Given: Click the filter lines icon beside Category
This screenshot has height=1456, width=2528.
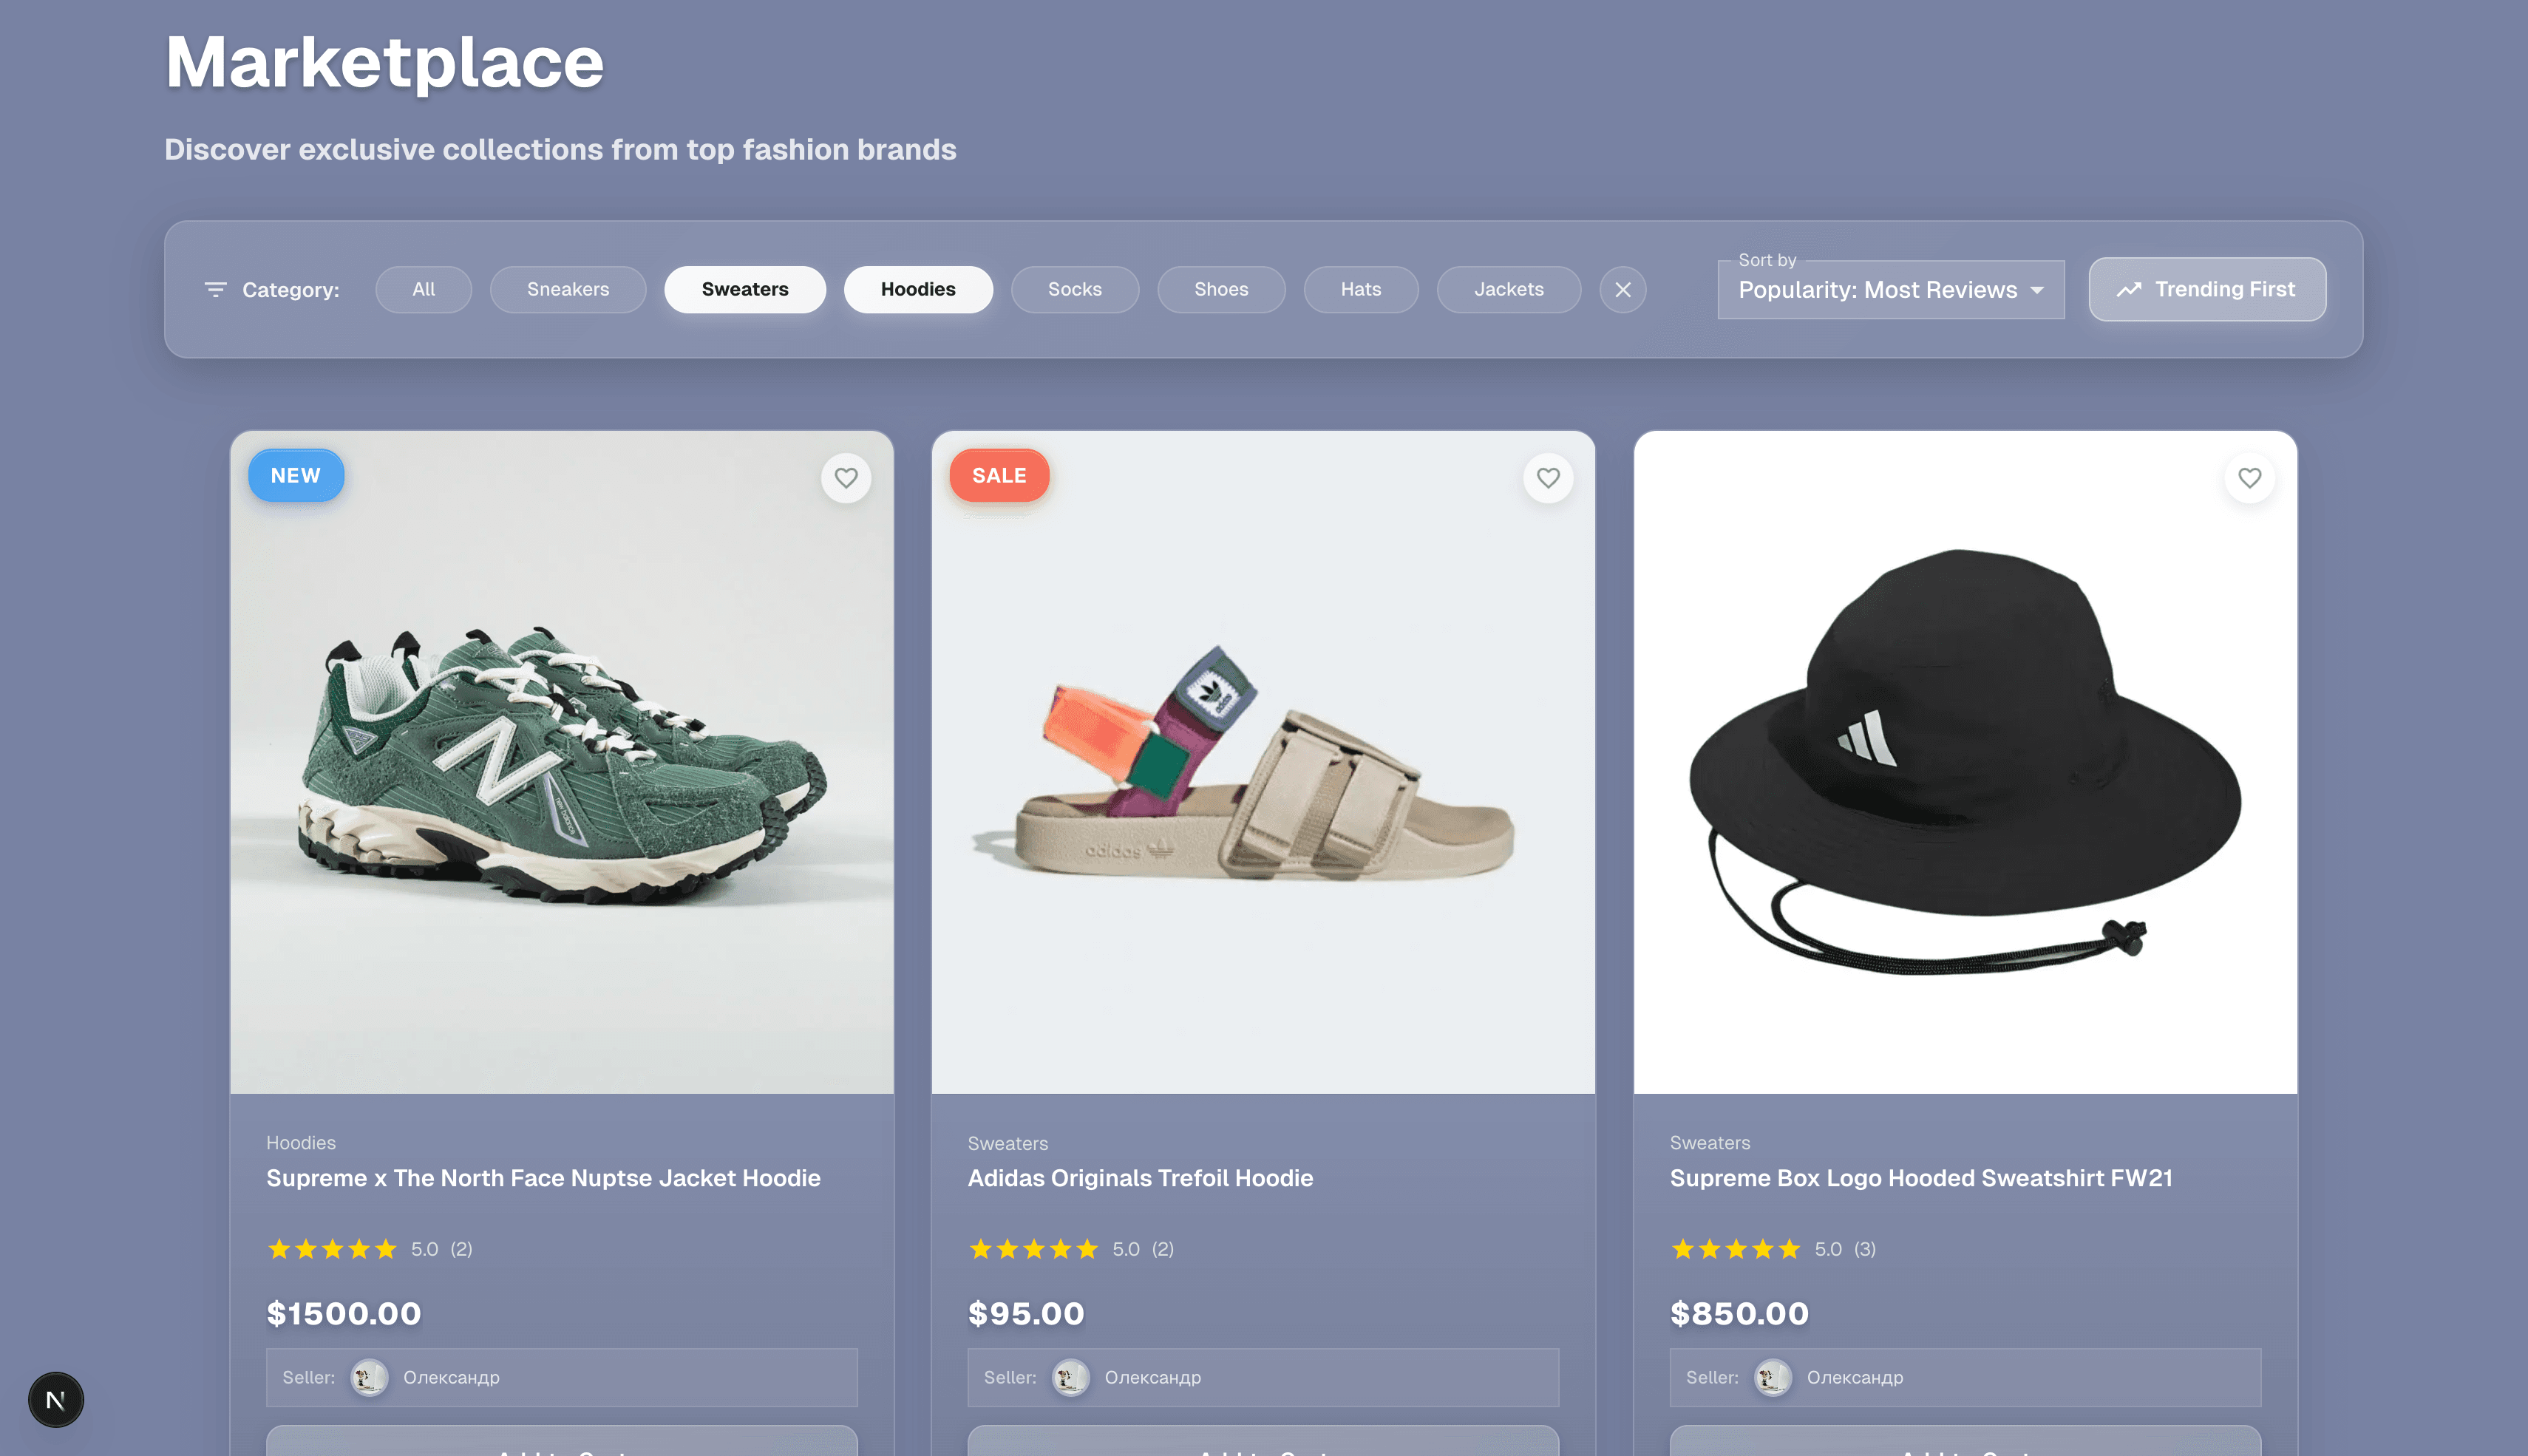Looking at the screenshot, I should pos(215,290).
